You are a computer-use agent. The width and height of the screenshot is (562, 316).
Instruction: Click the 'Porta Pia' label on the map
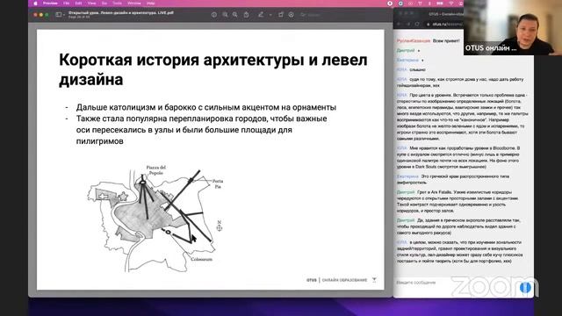click(218, 183)
